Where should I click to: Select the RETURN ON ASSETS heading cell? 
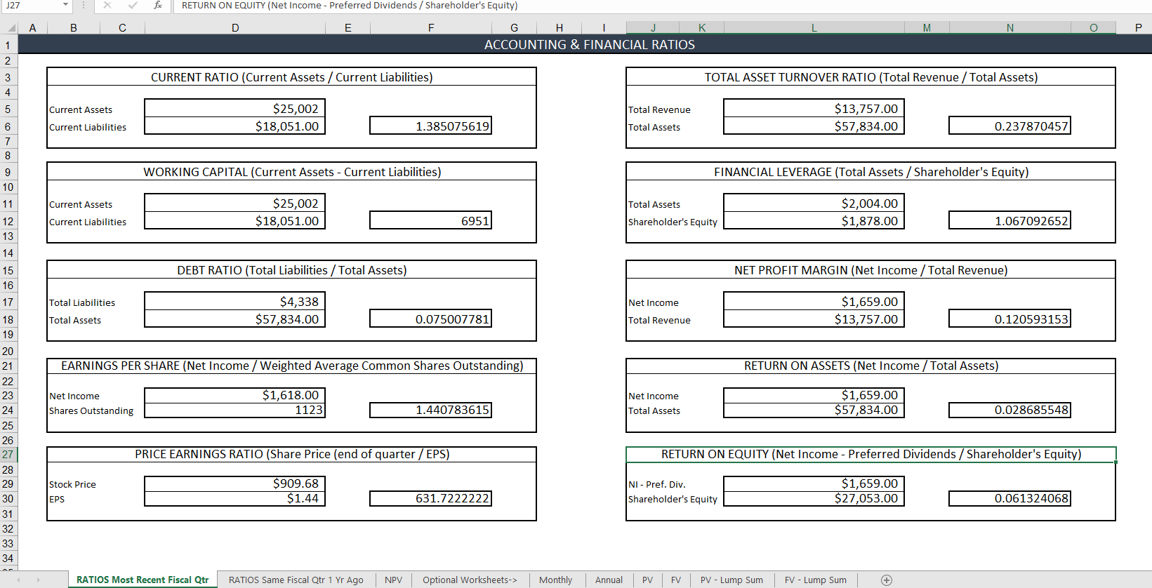pos(870,366)
